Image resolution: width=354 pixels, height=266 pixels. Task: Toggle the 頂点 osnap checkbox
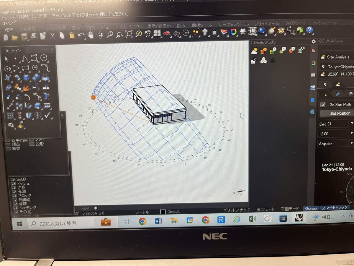(x=9, y=144)
